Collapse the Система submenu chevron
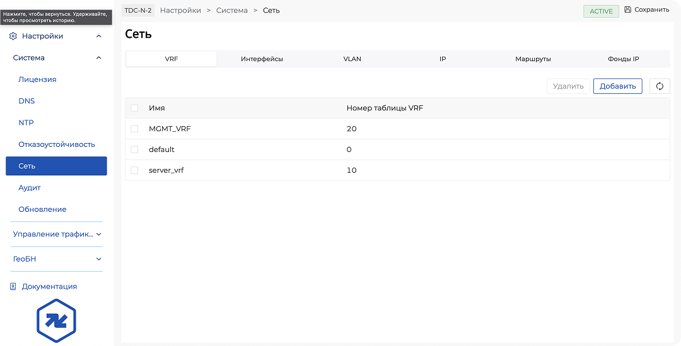 [x=98, y=58]
